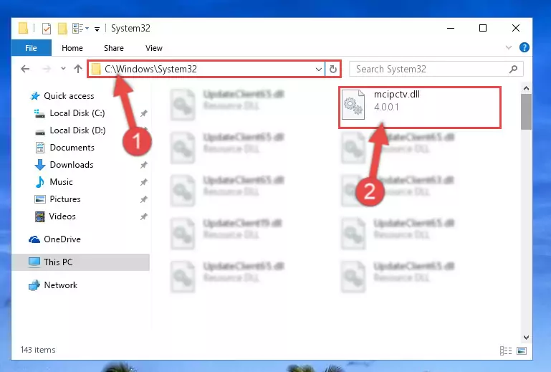This screenshot has height=372, width=551.
Task: Click the Search System32 field
Action: click(436, 69)
